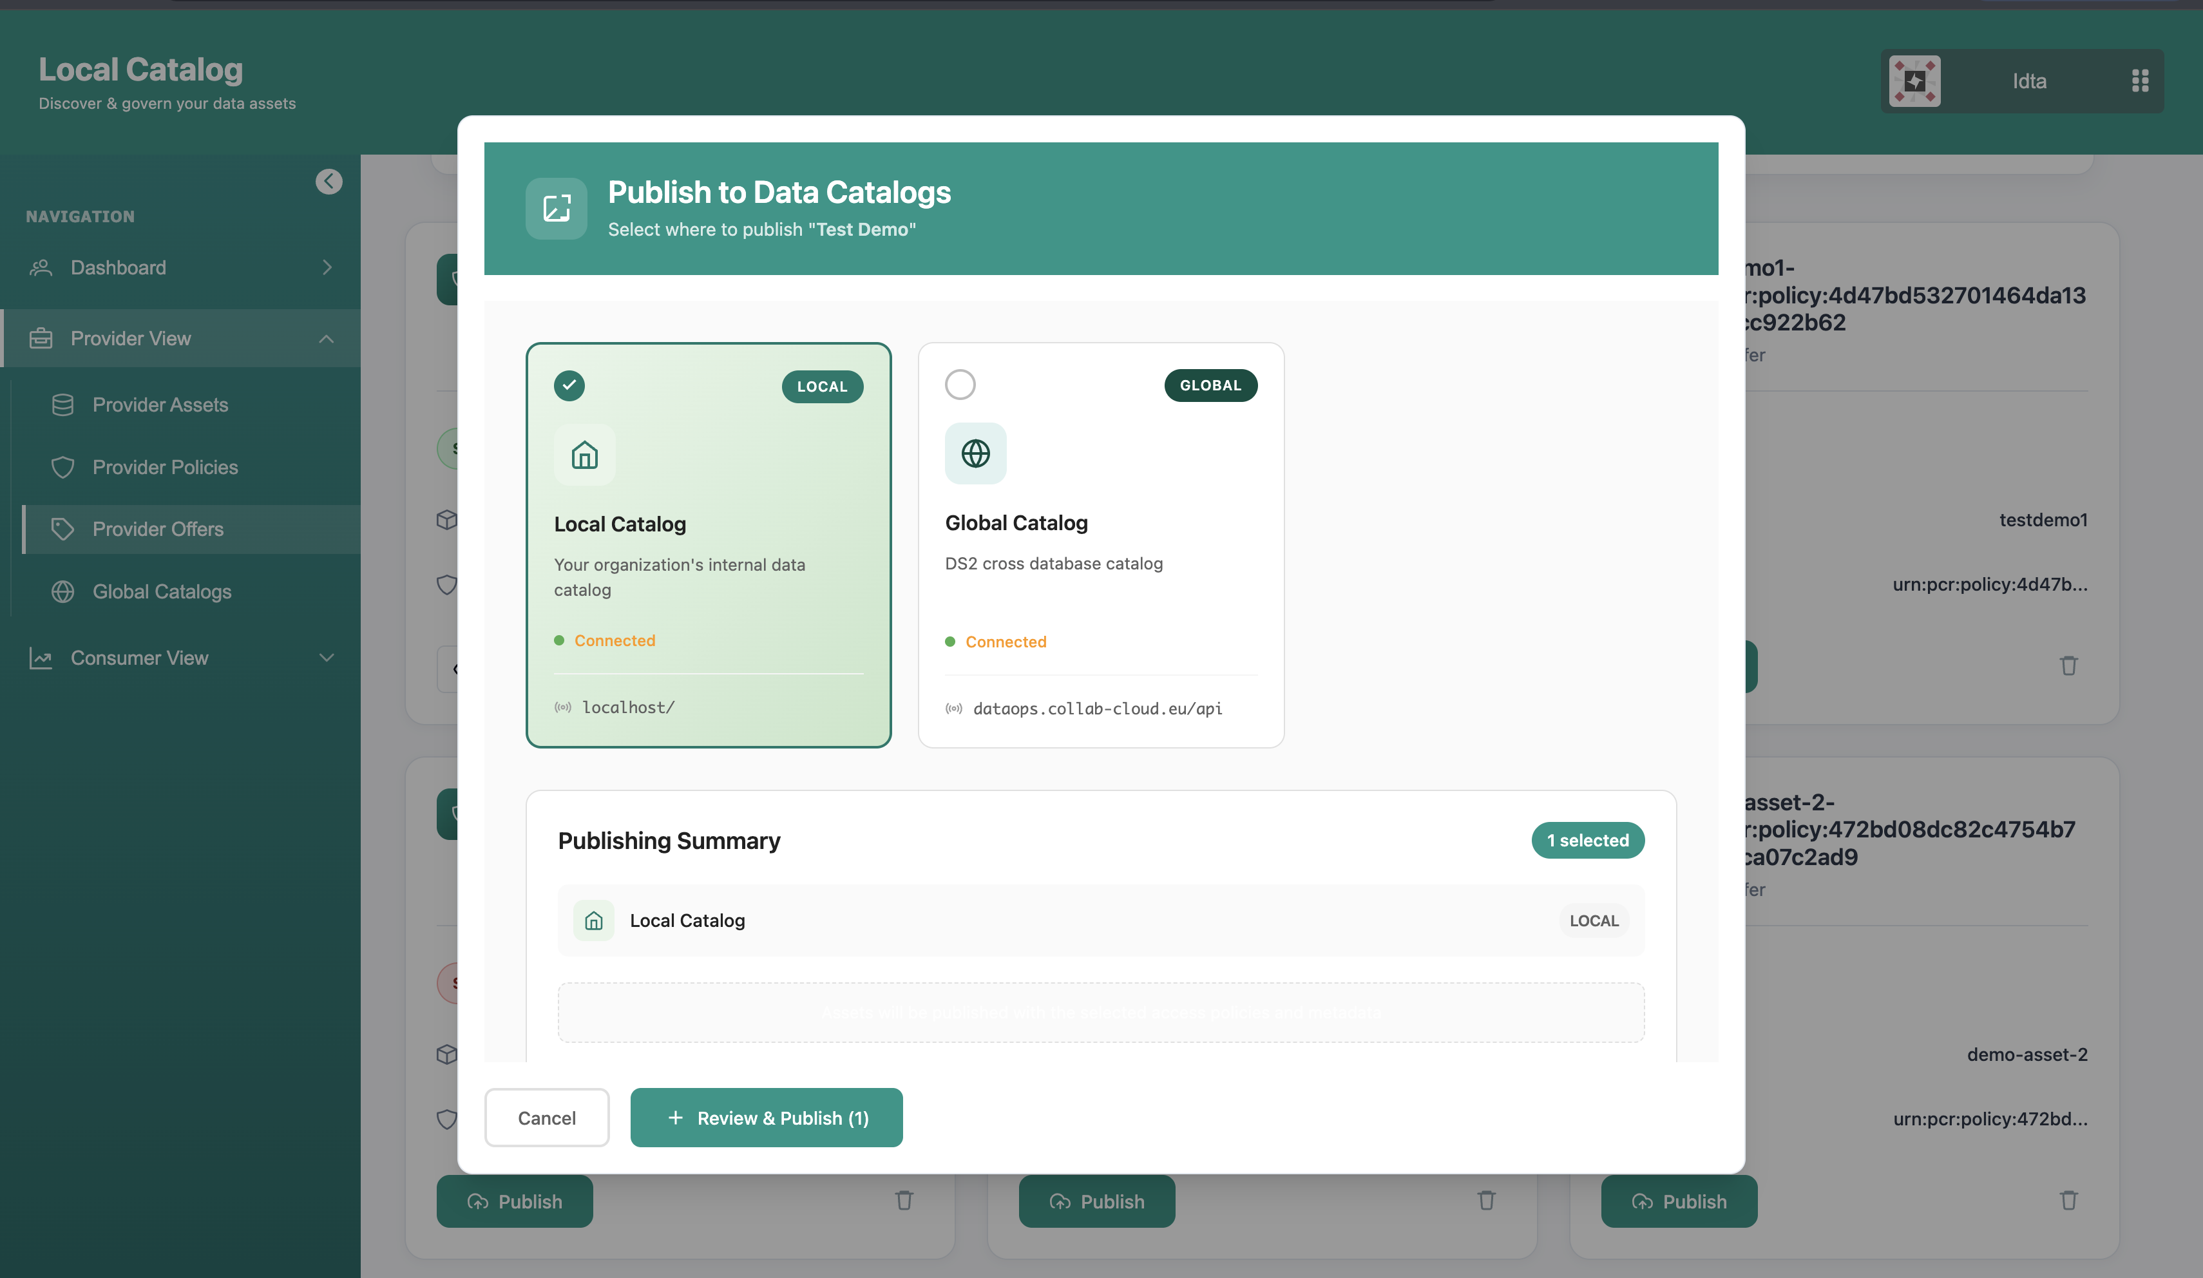Click the Idta organization avatar
Screen dimensions: 2203x1278
coord(1914,81)
